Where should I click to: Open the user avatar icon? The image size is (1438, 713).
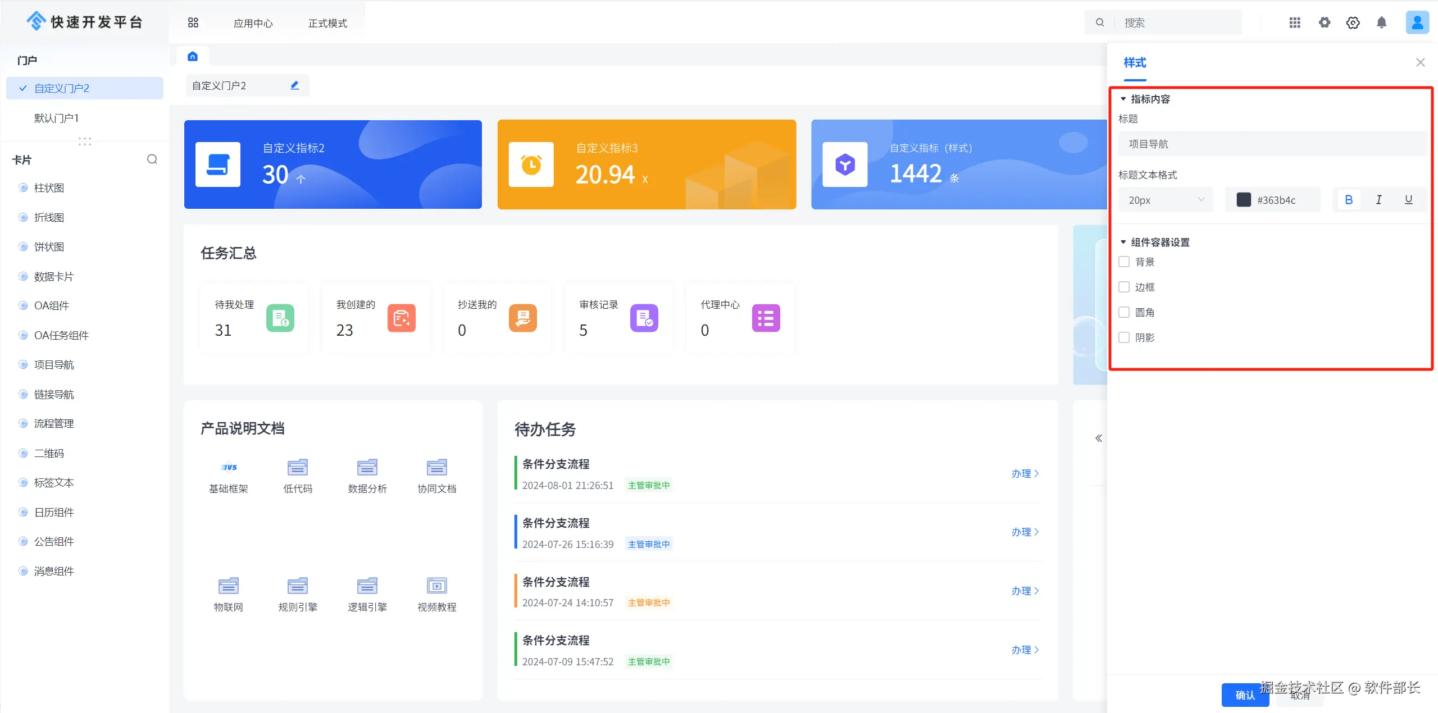(1417, 22)
